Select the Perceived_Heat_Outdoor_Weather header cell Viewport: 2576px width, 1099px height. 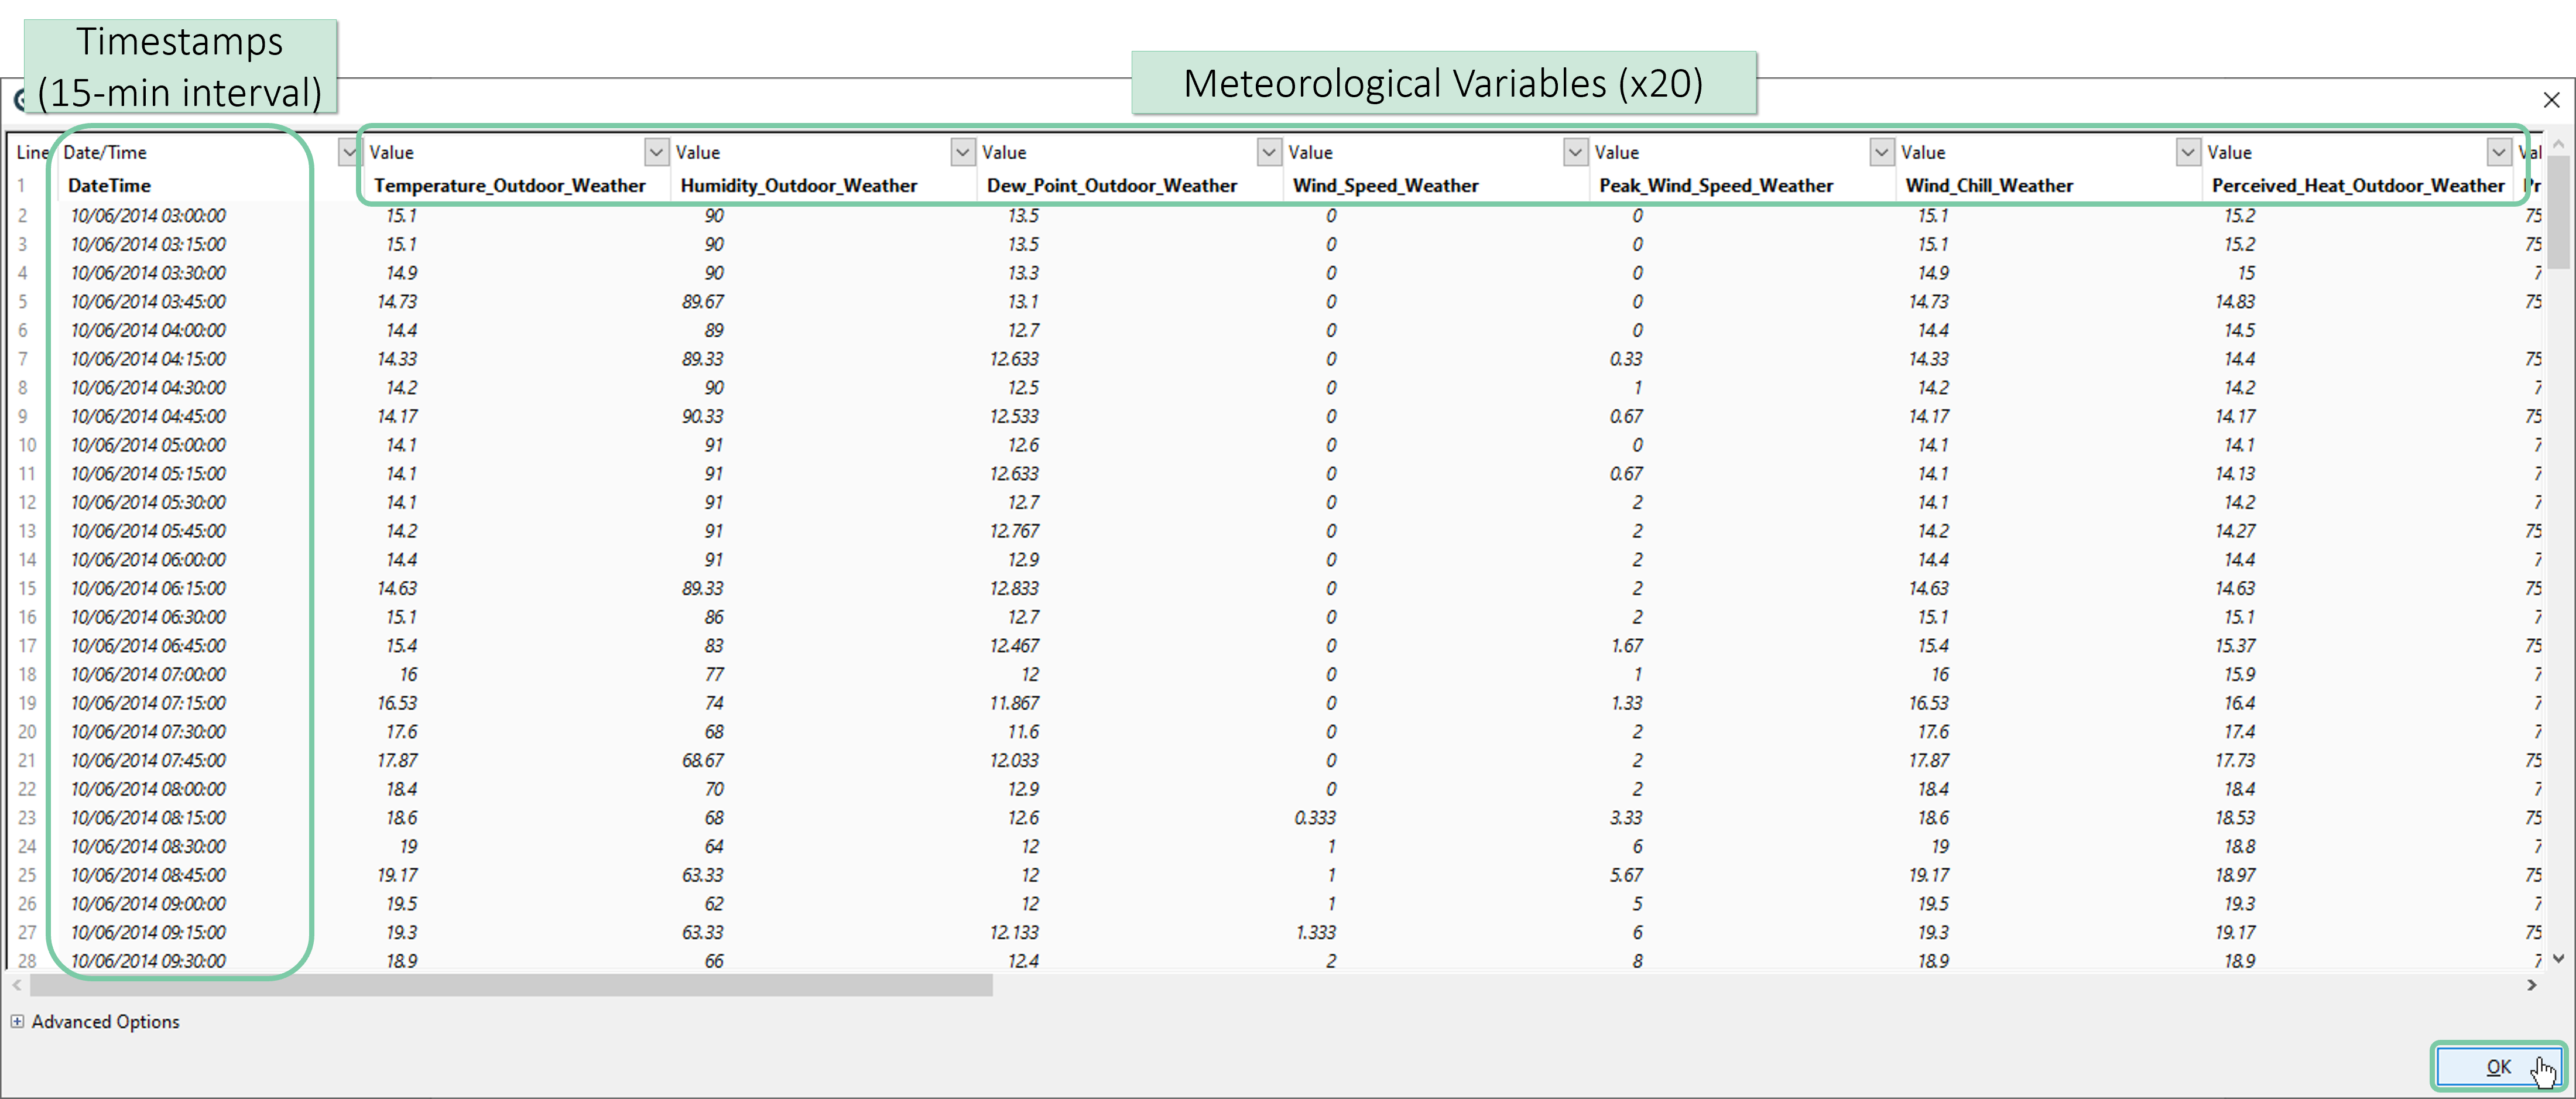[2357, 186]
